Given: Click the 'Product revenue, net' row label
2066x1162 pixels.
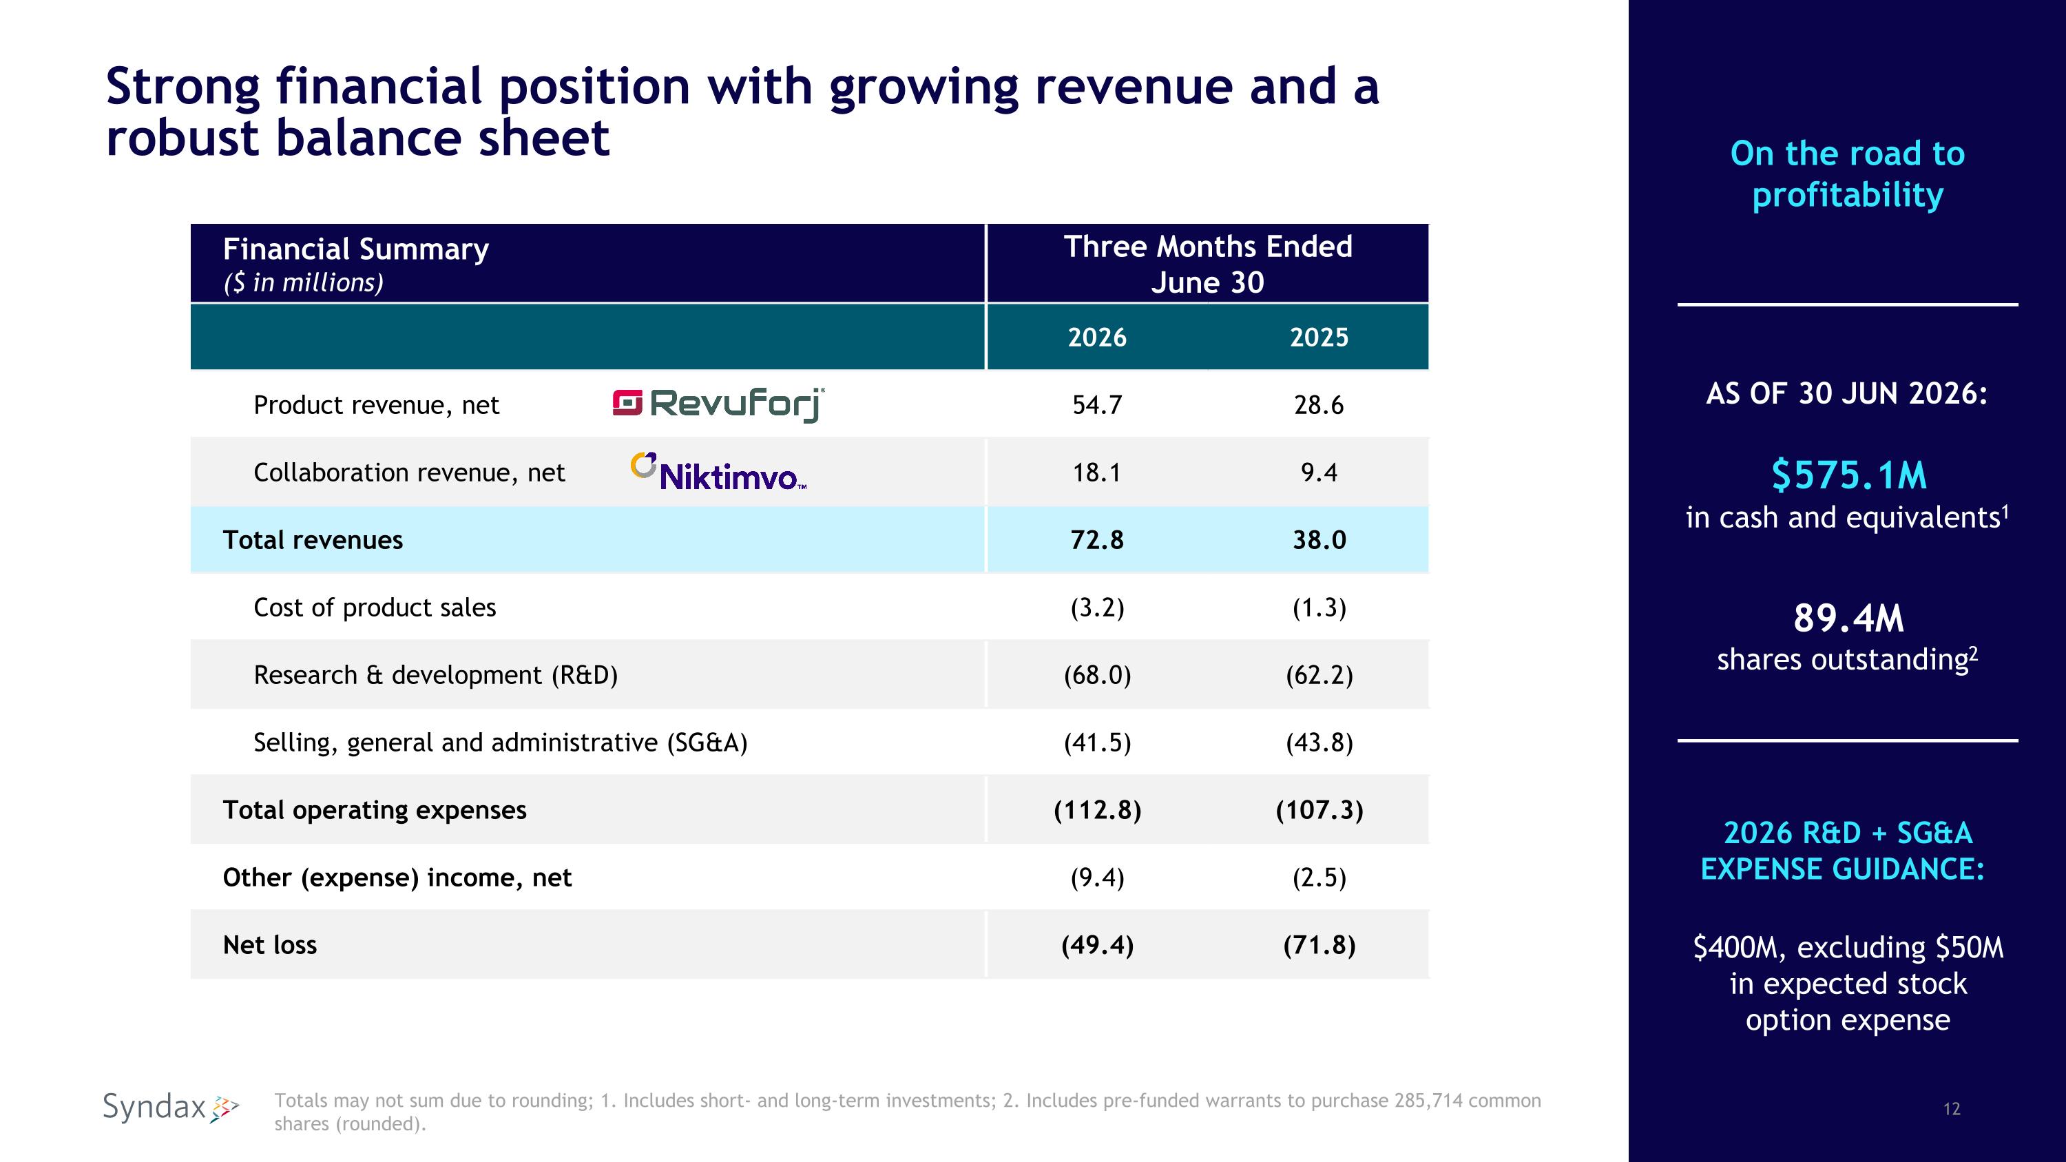Looking at the screenshot, I should pyautogui.click(x=376, y=405).
